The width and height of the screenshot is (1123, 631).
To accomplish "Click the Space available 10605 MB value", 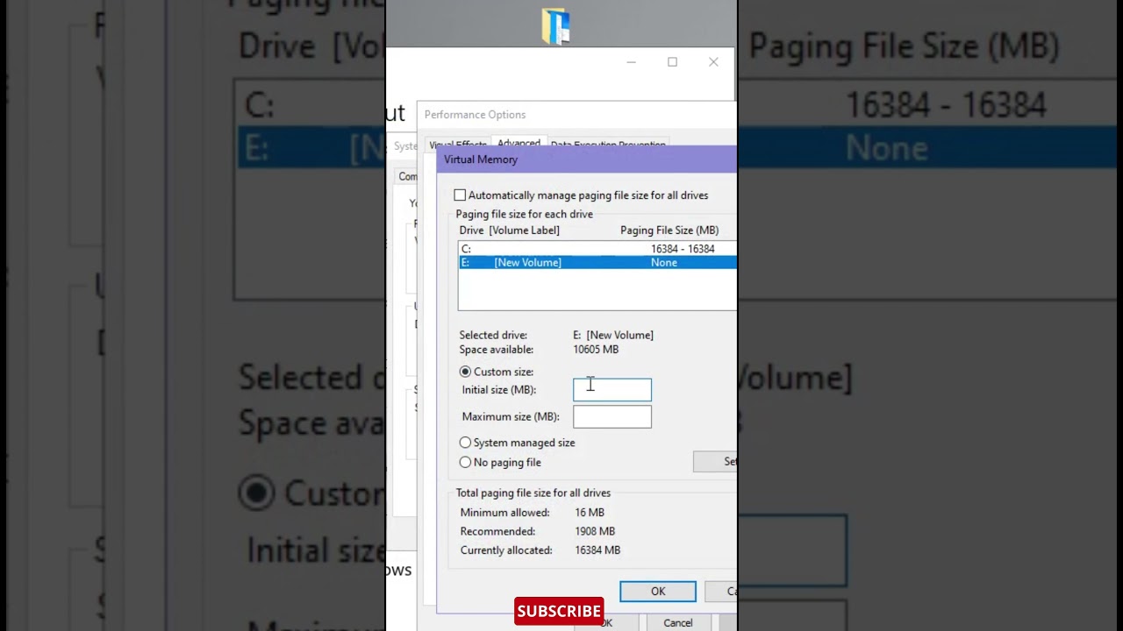I will coord(596,350).
